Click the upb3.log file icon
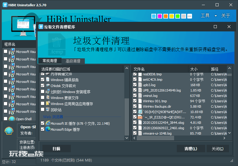238x166 pixels. (140, 85)
